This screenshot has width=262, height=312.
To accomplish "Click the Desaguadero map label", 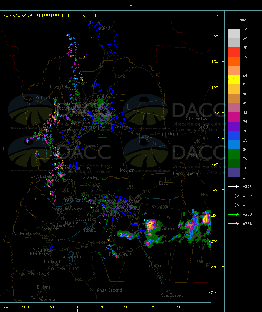I will click(x=165, y=134).
